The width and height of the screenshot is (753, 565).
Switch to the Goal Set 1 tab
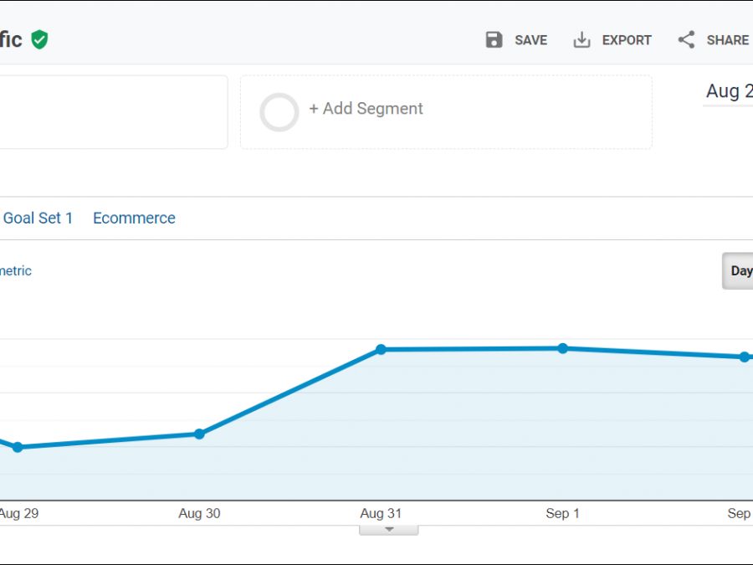[38, 218]
